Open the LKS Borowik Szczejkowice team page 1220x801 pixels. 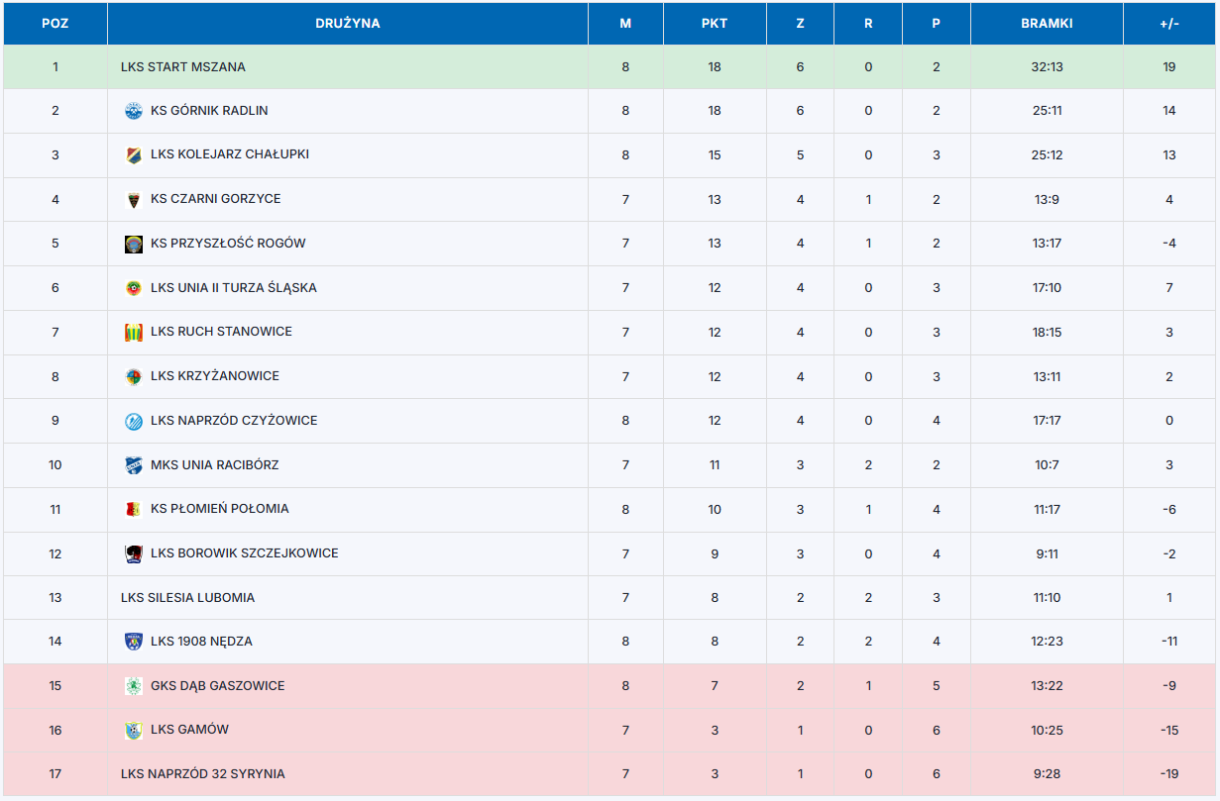point(245,553)
